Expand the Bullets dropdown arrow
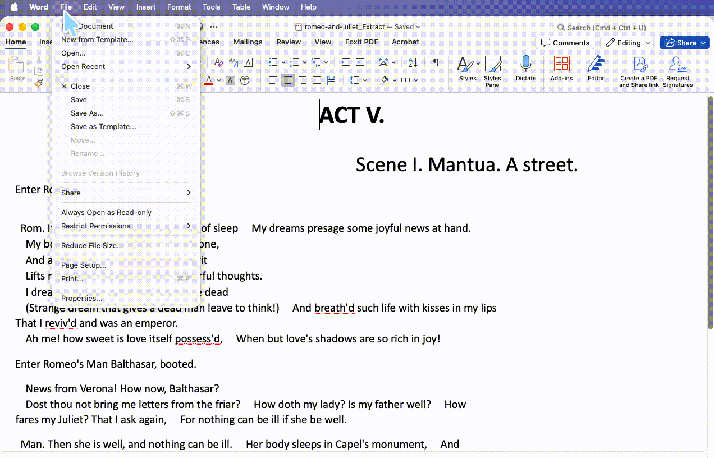Image resolution: width=714 pixels, height=458 pixels. point(283,63)
